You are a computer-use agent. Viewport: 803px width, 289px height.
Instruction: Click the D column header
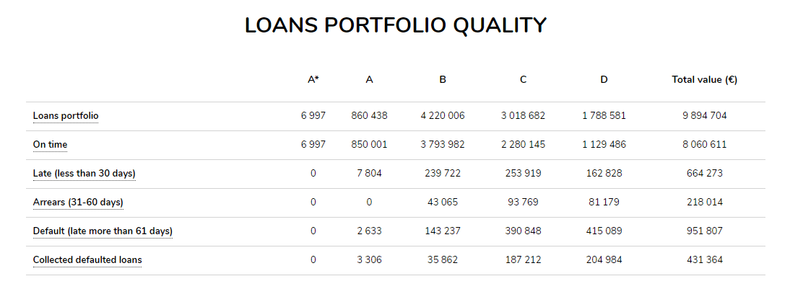point(604,80)
